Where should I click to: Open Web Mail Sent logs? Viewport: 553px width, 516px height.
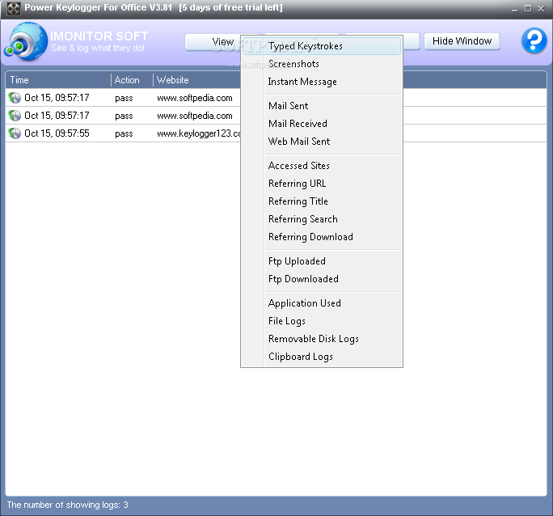[x=322, y=142]
